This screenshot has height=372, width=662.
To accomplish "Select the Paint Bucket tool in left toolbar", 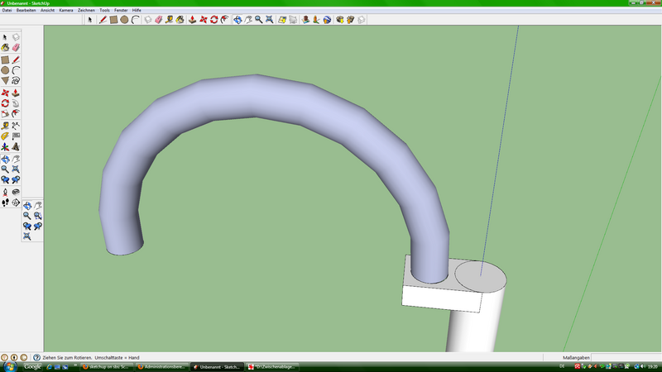I will click(5, 49).
